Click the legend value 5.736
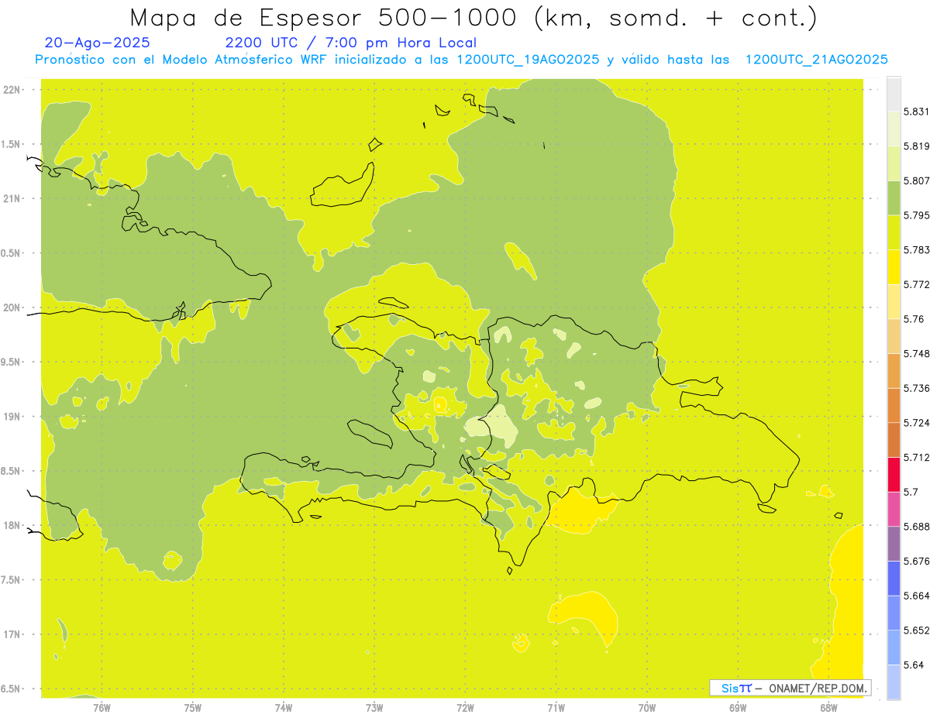 click(917, 388)
